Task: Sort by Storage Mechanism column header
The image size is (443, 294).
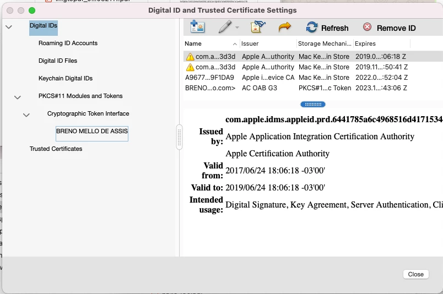Action: coord(325,43)
